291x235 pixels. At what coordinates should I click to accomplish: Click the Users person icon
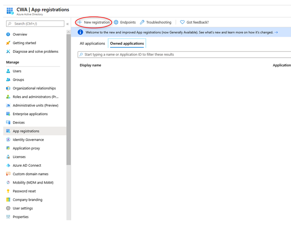(8, 71)
